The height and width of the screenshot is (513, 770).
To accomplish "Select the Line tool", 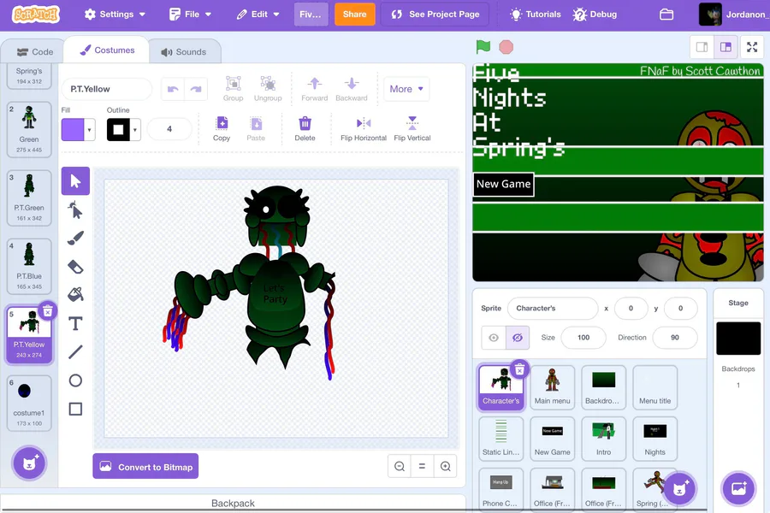I will point(75,351).
